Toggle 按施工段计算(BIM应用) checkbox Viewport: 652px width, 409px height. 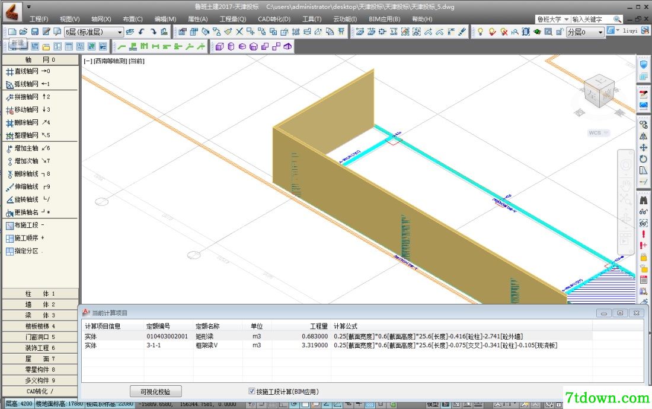tap(251, 391)
